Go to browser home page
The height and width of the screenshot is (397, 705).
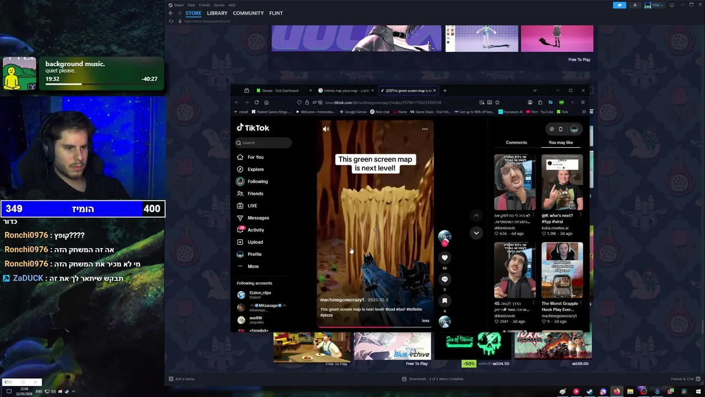(x=266, y=103)
